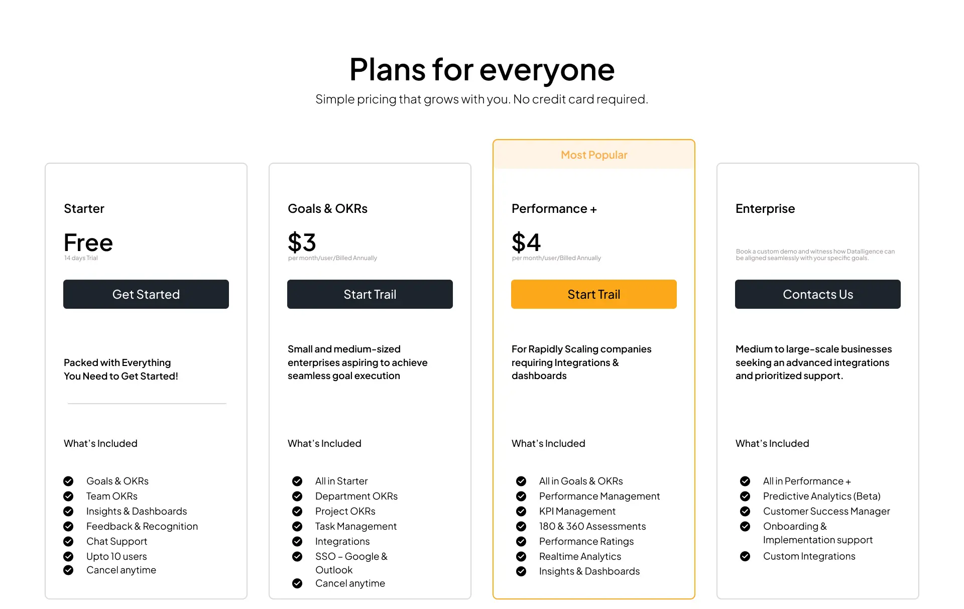Screen dimensions: 964x609
Task: Click the Start Trail button on Performance+ plan
Action: [593, 294]
